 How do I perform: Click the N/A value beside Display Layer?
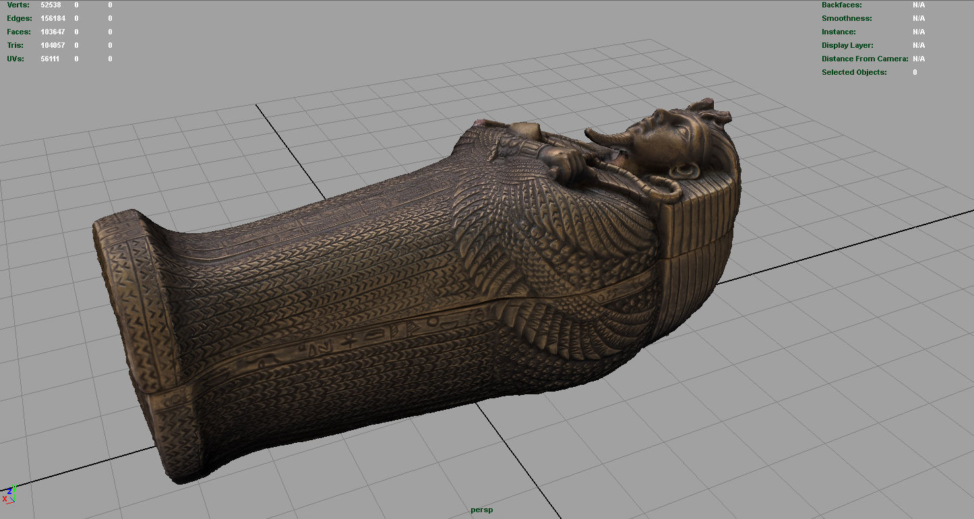point(919,45)
